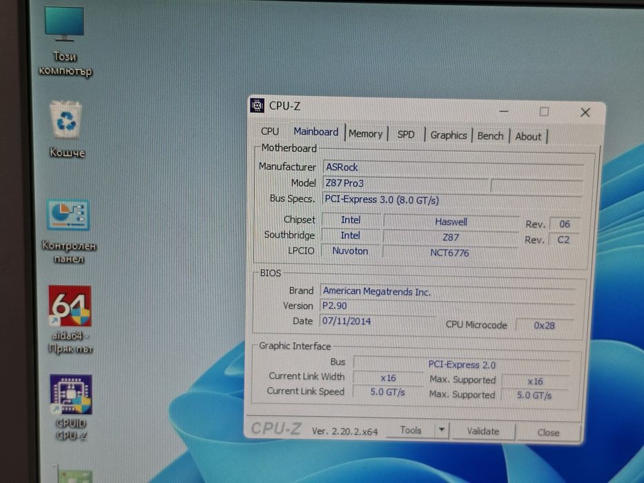Click the Tools button

(411, 430)
